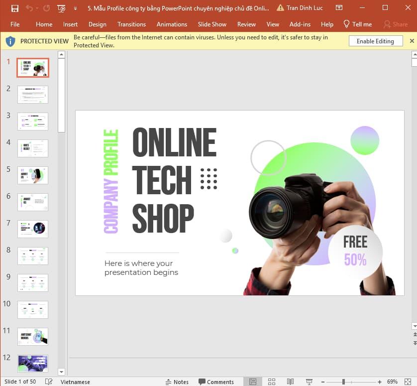
Task: Change language by clicking Vietnamese in status bar
Action: pyautogui.click(x=75, y=382)
